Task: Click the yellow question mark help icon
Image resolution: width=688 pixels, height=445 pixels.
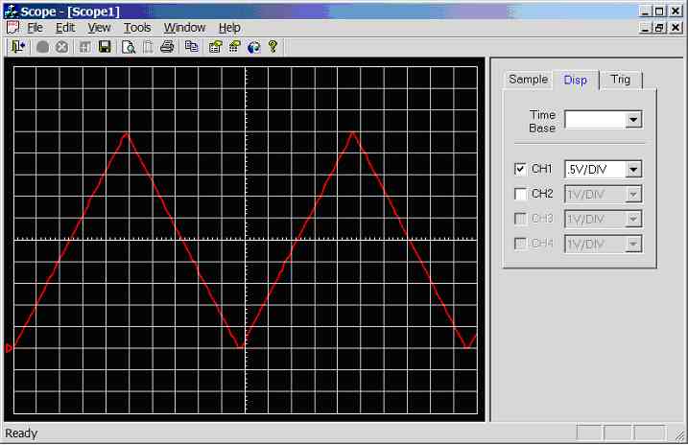Action: coord(273,46)
